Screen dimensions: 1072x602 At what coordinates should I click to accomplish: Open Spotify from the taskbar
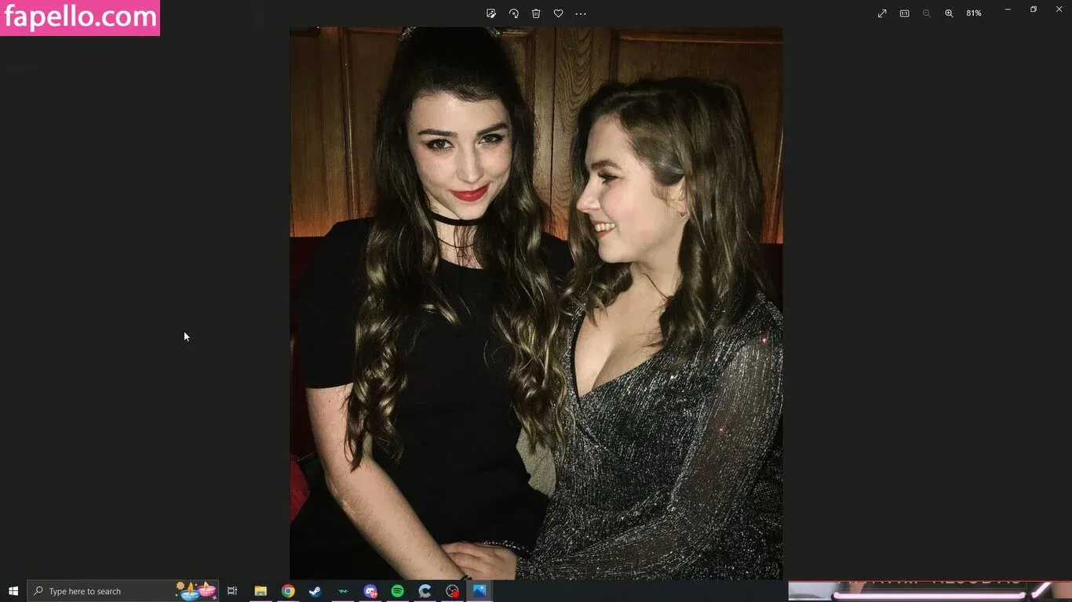tap(398, 591)
